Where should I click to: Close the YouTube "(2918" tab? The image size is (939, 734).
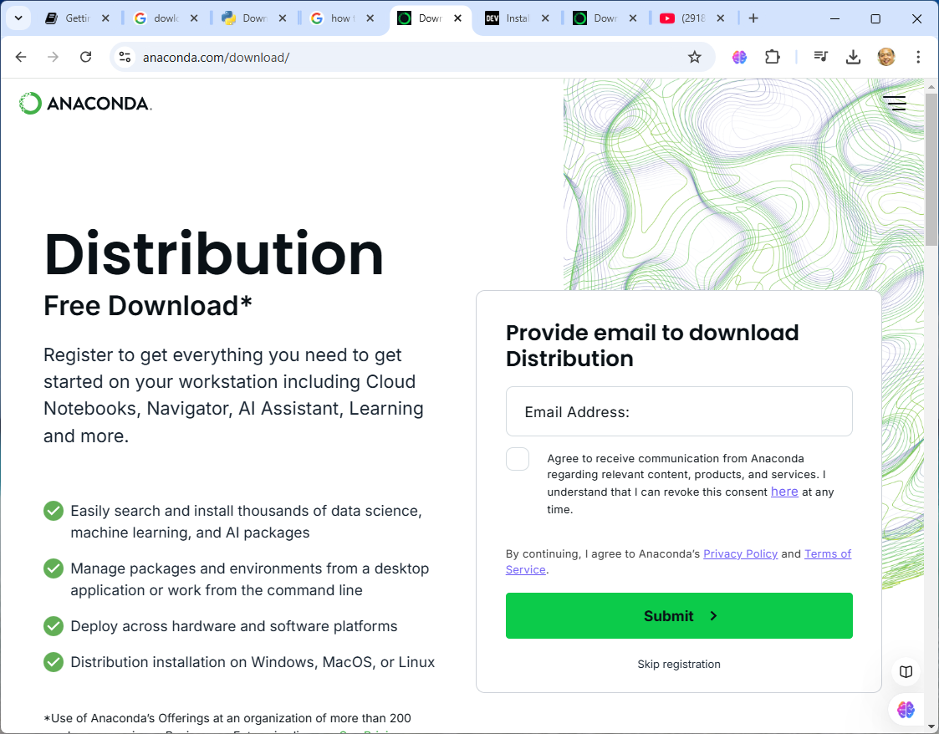(721, 18)
